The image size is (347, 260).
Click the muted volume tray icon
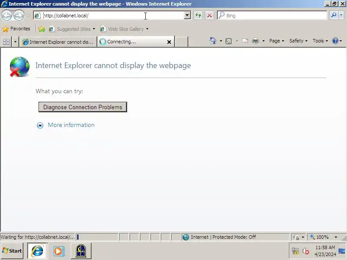[x=306, y=251]
